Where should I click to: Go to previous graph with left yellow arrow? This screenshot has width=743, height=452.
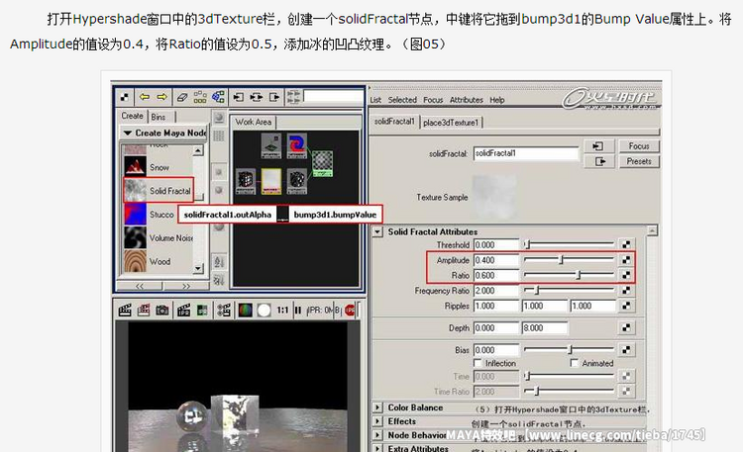145,97
